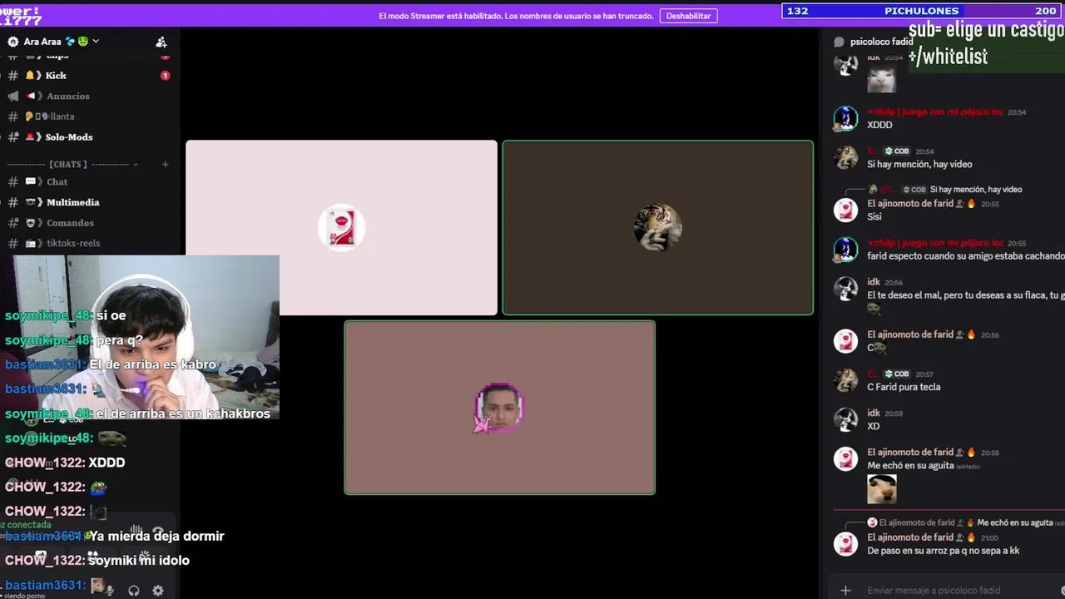1065x599 pixels.
Task: Click 'El te deseo el mal' message
Action: tap(965, 295)
